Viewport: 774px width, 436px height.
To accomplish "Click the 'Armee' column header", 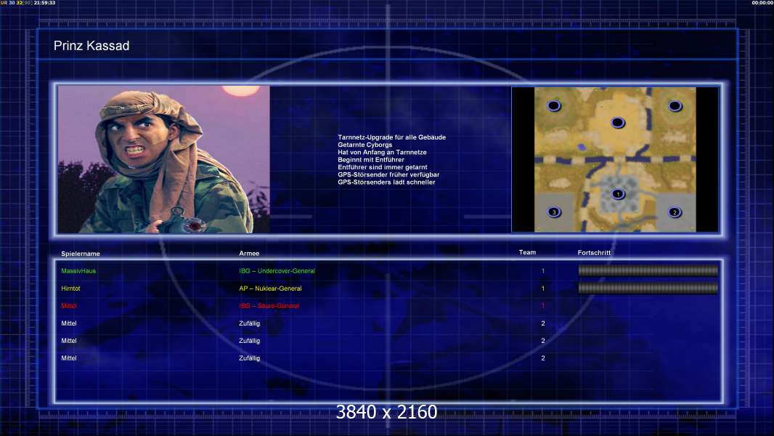I will point(249,254).
